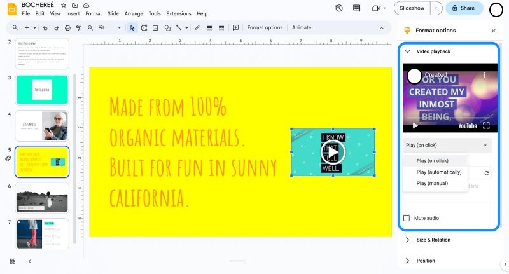Click the shape tool icon
Viewport: 509px width, 274px height.
point(167,28)
